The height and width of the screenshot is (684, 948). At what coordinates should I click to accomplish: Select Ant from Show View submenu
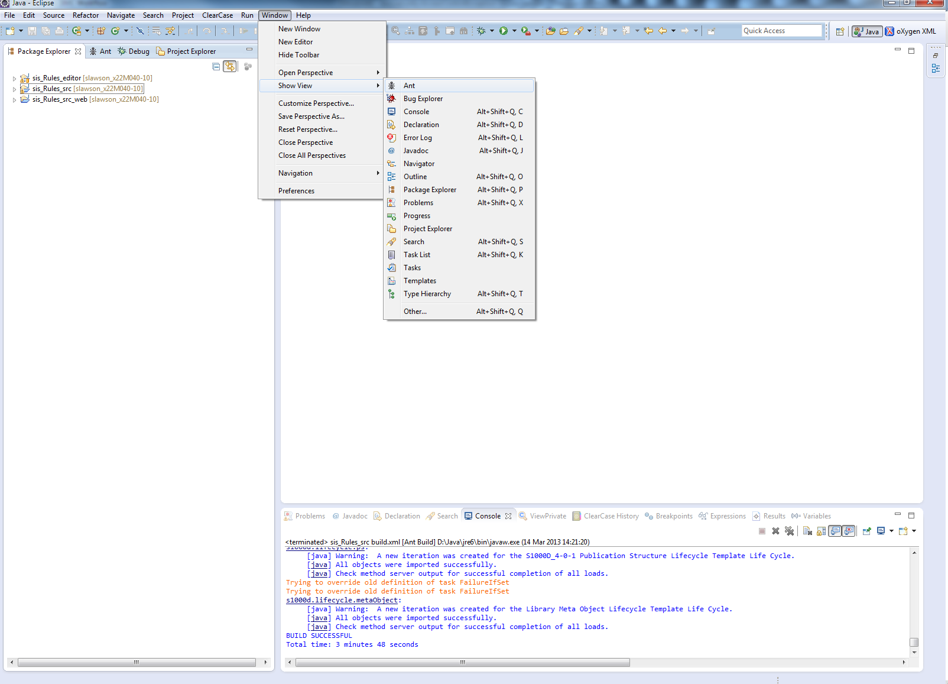(460, 86)
